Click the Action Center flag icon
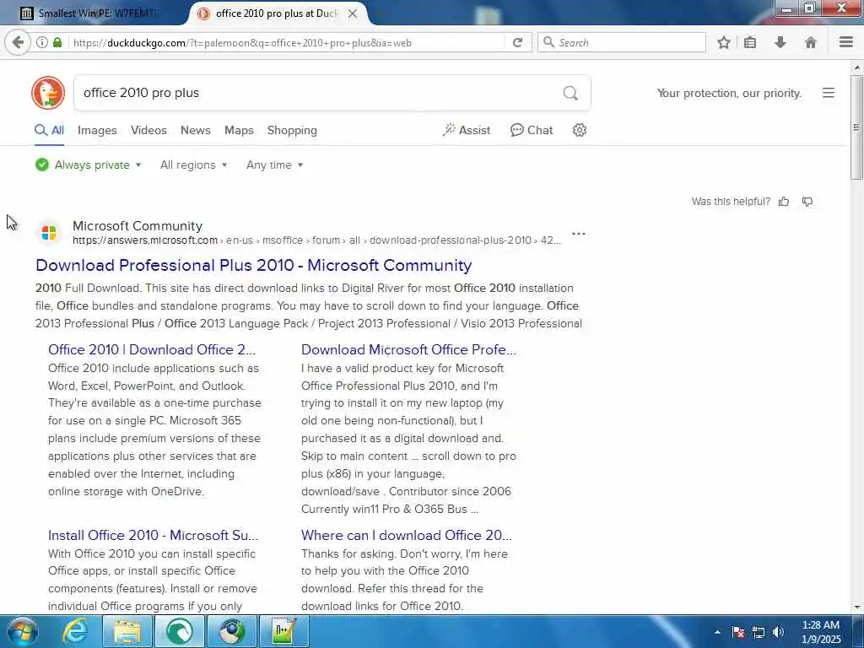The image size is (864, 648). click(x=738, y=632)
